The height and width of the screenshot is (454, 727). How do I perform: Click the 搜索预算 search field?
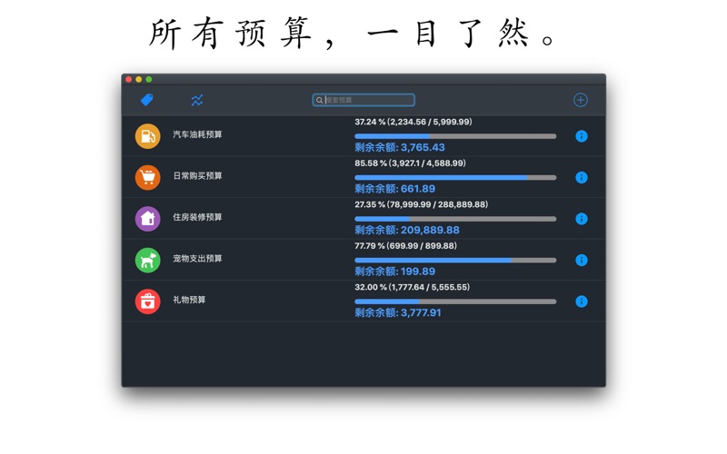click(363, 100)
